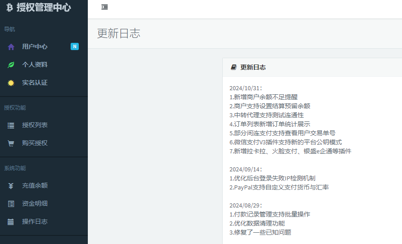
Task: Click the book icon in 更新日志 panel header
Action: point(234,67)
